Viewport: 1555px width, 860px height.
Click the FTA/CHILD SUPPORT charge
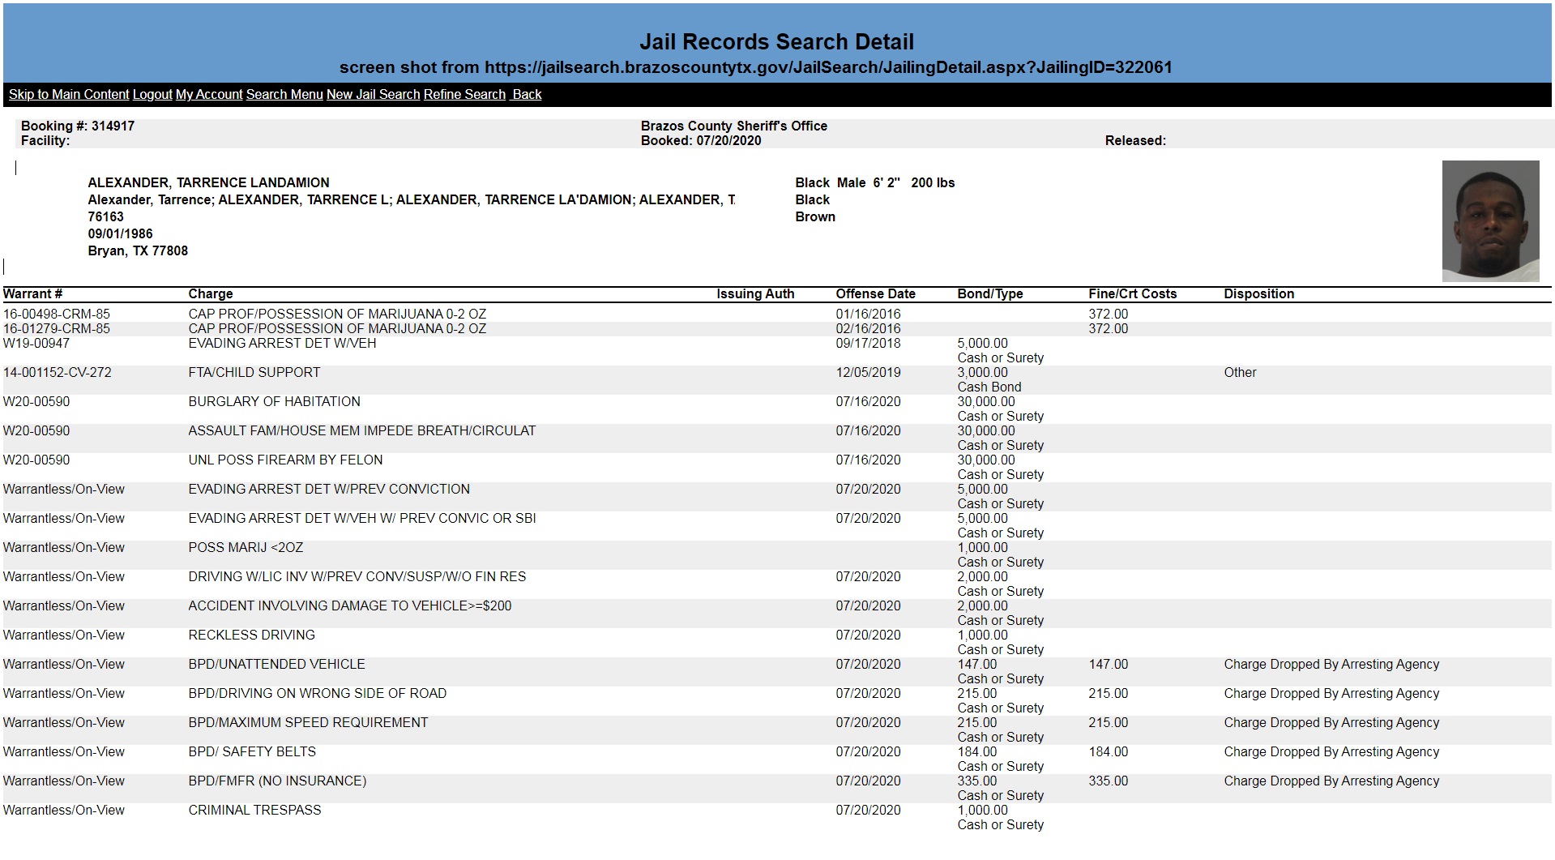[254, 372]
